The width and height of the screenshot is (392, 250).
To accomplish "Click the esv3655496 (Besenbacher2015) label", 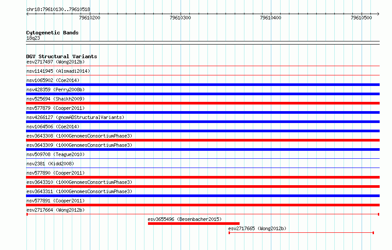I will pos(185,219).
